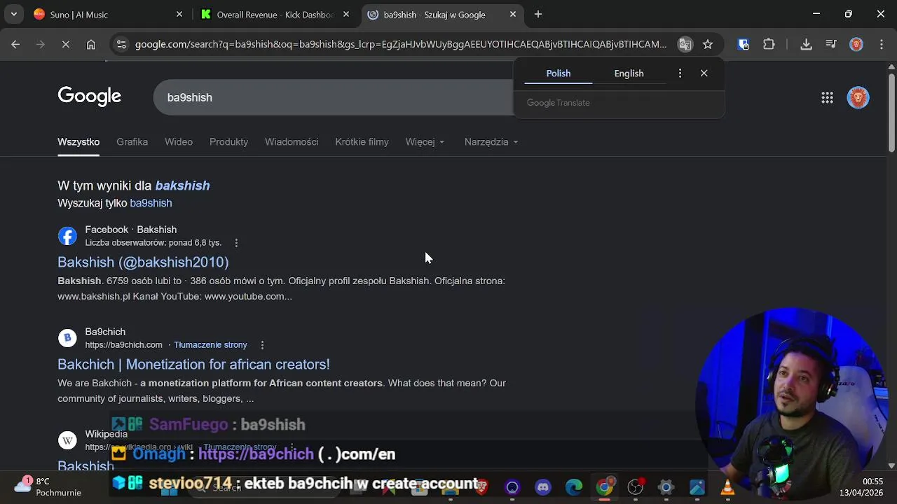Open the Downloads icon in the toolbar

click(807, 44)
